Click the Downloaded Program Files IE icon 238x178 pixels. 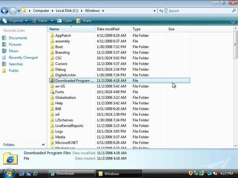(x=52, y=80)
